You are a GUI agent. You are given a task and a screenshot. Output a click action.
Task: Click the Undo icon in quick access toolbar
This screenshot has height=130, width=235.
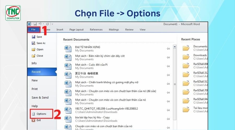point(40,24)
